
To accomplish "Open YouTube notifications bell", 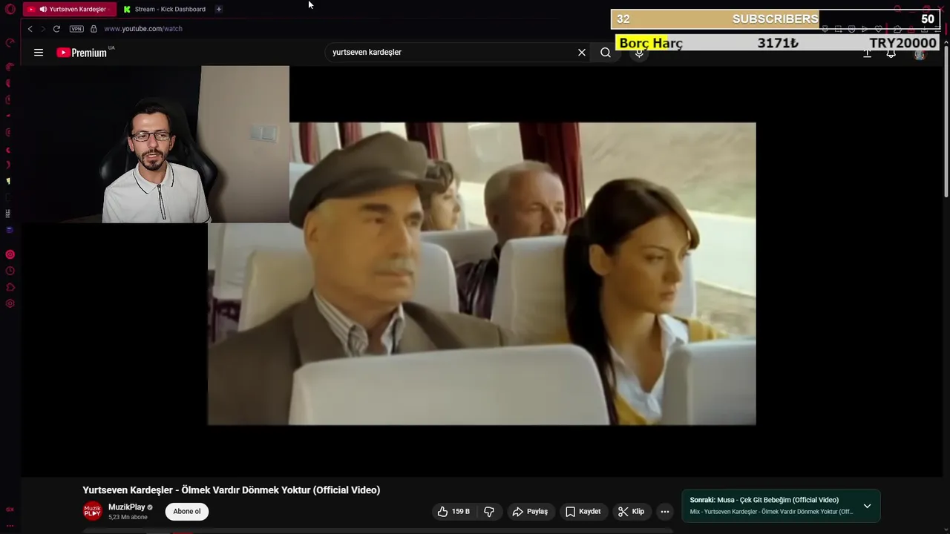I will click(891, 53).
